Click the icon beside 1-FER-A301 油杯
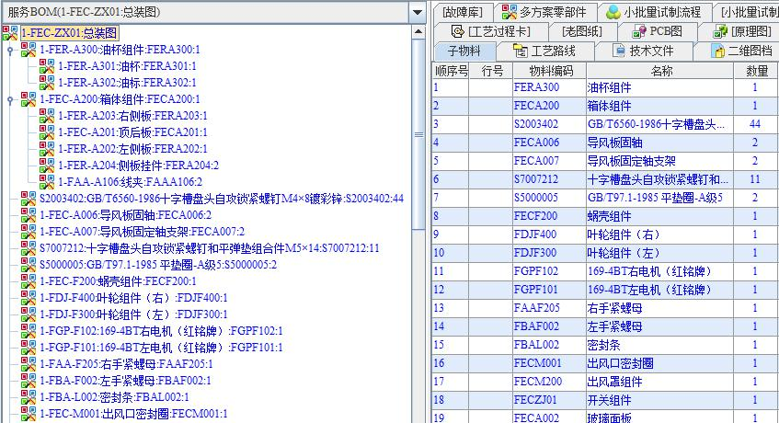This screenshot has height=423, width=779. pyautogui.click(x=47, y=66)
